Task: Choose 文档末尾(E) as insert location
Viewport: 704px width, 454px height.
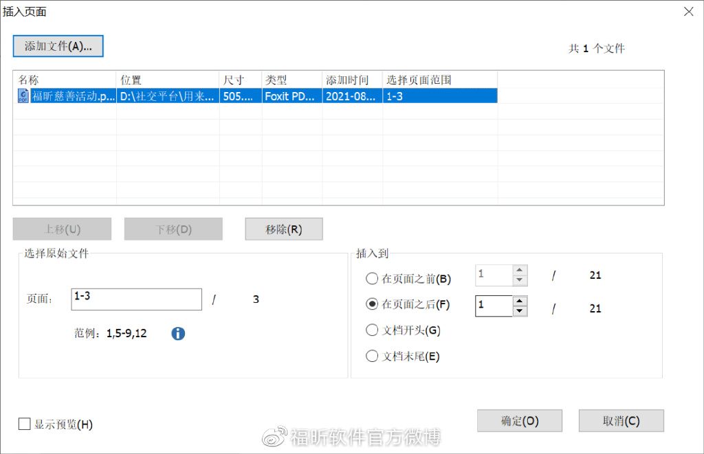Action: pos(371,356)
